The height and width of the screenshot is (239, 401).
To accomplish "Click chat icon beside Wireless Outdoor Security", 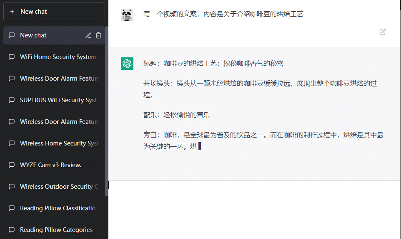I will (x=12, y=187).
